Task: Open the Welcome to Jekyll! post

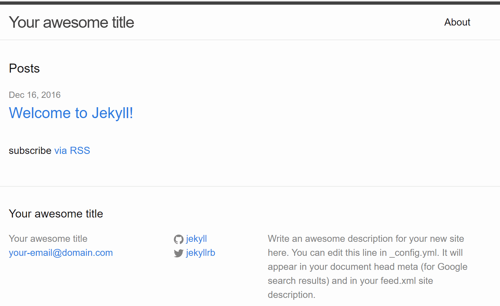Action: pyautogui.click(x=71, y=113)
